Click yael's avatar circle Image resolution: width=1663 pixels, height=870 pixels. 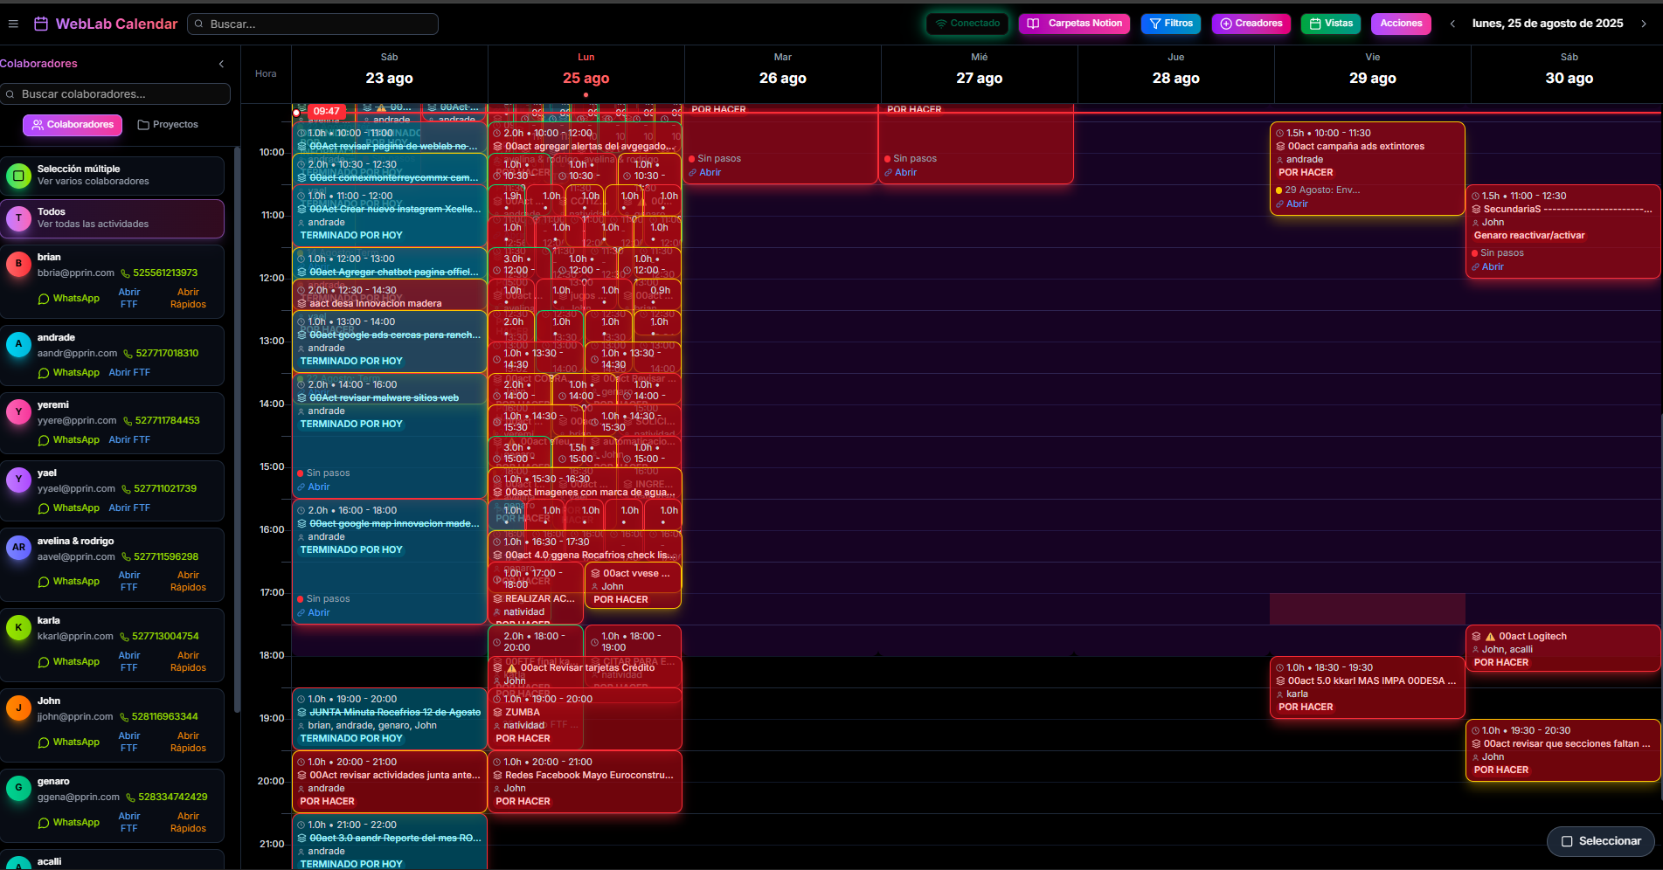tap(18, 479)
